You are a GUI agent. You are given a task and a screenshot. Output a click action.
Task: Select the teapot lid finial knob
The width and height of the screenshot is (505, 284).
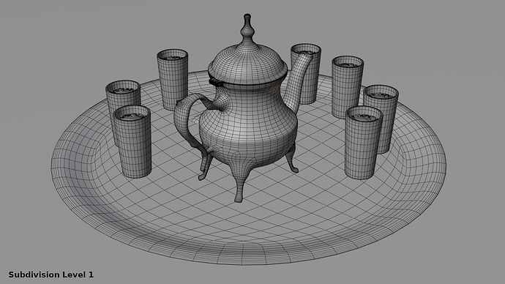(247, 31)
